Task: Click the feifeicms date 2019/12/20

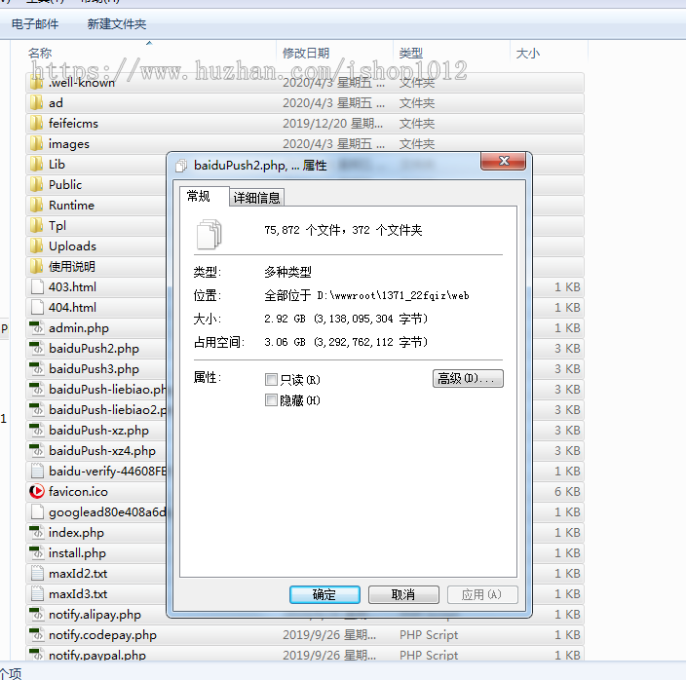Action: click(333, 124)
